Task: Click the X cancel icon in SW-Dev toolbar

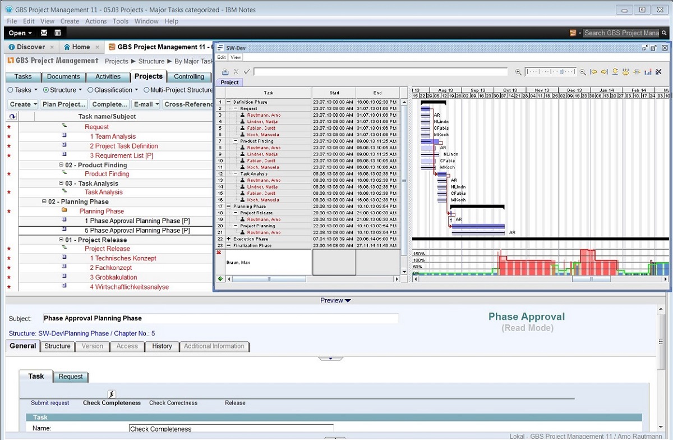Action: click(236, 72)
